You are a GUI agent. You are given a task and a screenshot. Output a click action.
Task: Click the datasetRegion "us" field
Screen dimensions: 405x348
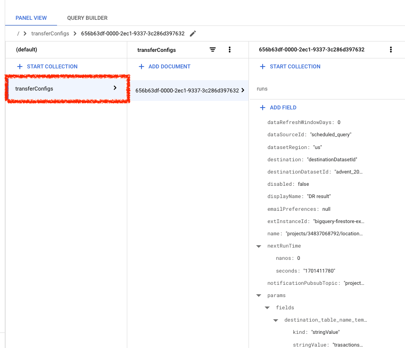coord(295,147)
